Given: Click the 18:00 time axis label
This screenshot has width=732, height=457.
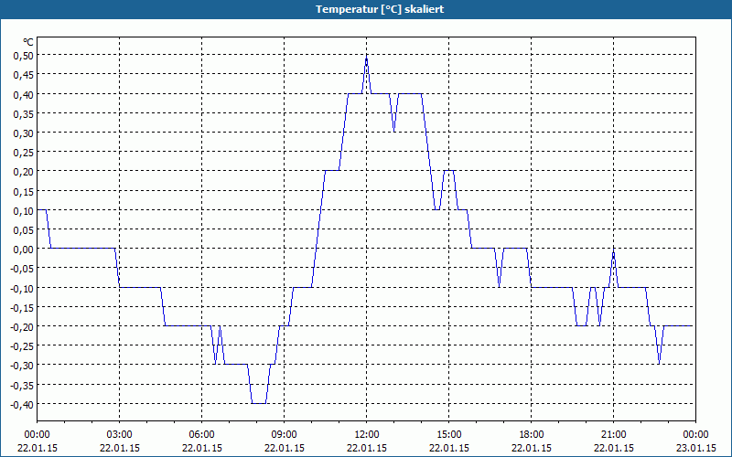Looking at the screenshot, I should [532, 435].
